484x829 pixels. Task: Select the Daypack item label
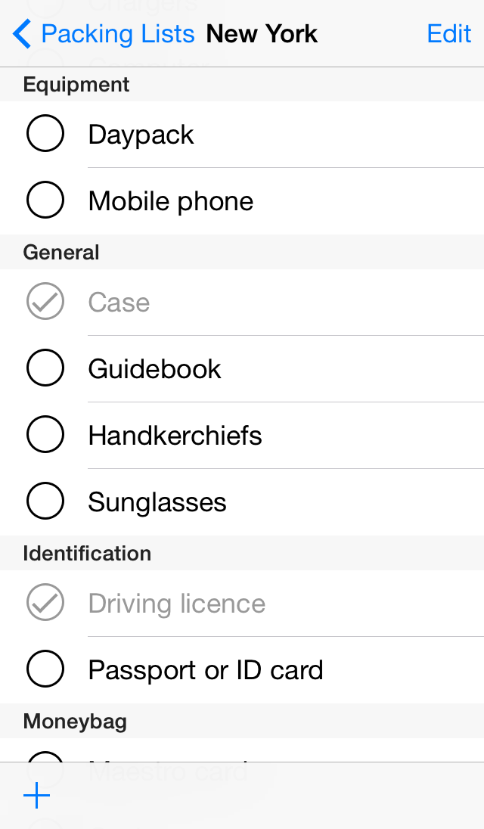[141, 135]
